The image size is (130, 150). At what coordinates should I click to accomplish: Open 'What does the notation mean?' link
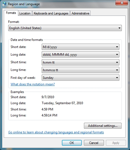pyautogui.click(x=33, y=84)
